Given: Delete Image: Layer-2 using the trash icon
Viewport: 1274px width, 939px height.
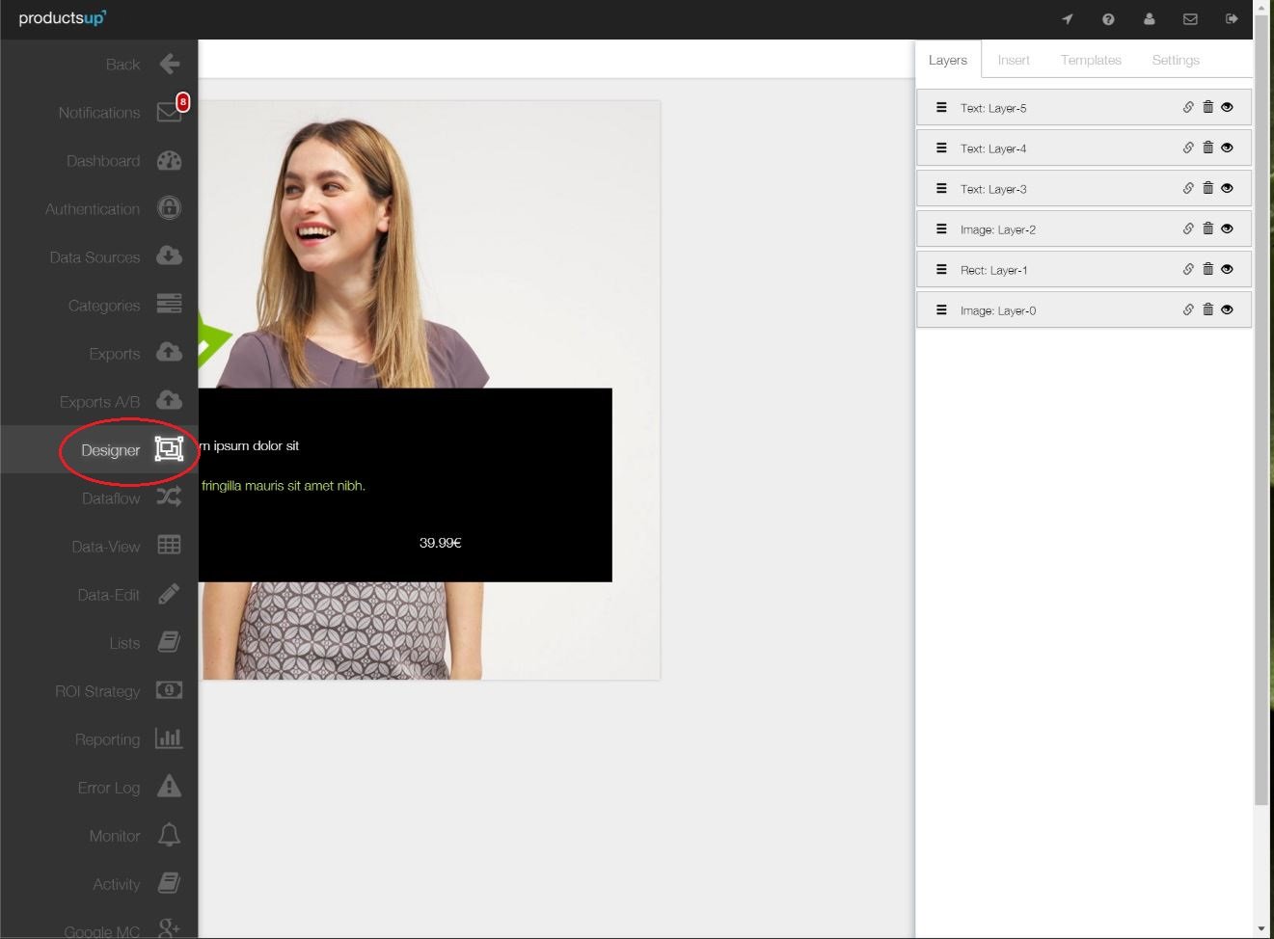Looking at the screenshot, I should click(1207, 228).
